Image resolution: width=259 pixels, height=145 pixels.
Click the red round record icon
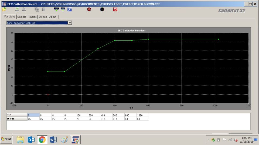tap(89, 9)
